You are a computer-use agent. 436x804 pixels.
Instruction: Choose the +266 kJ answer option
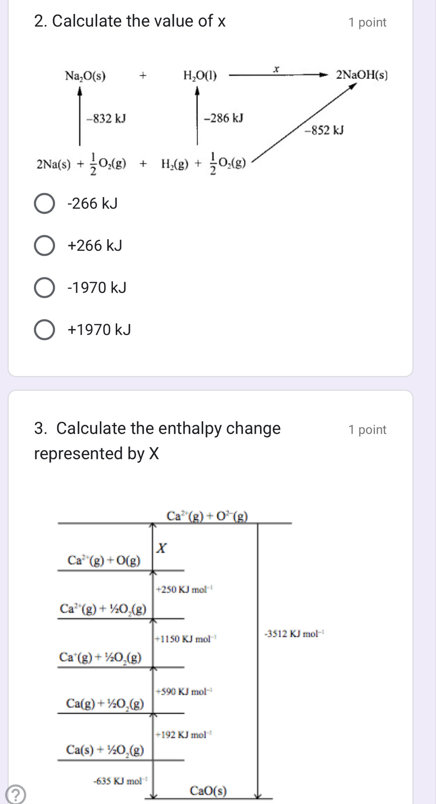[44, 246]
